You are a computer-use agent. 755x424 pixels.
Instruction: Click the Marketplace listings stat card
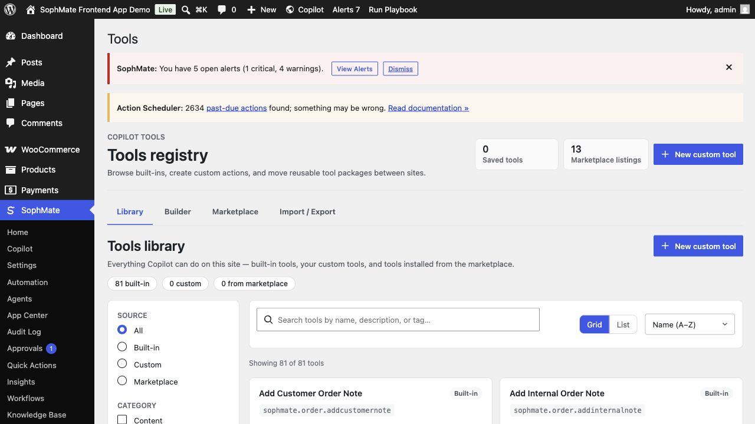tap(606, 154)
